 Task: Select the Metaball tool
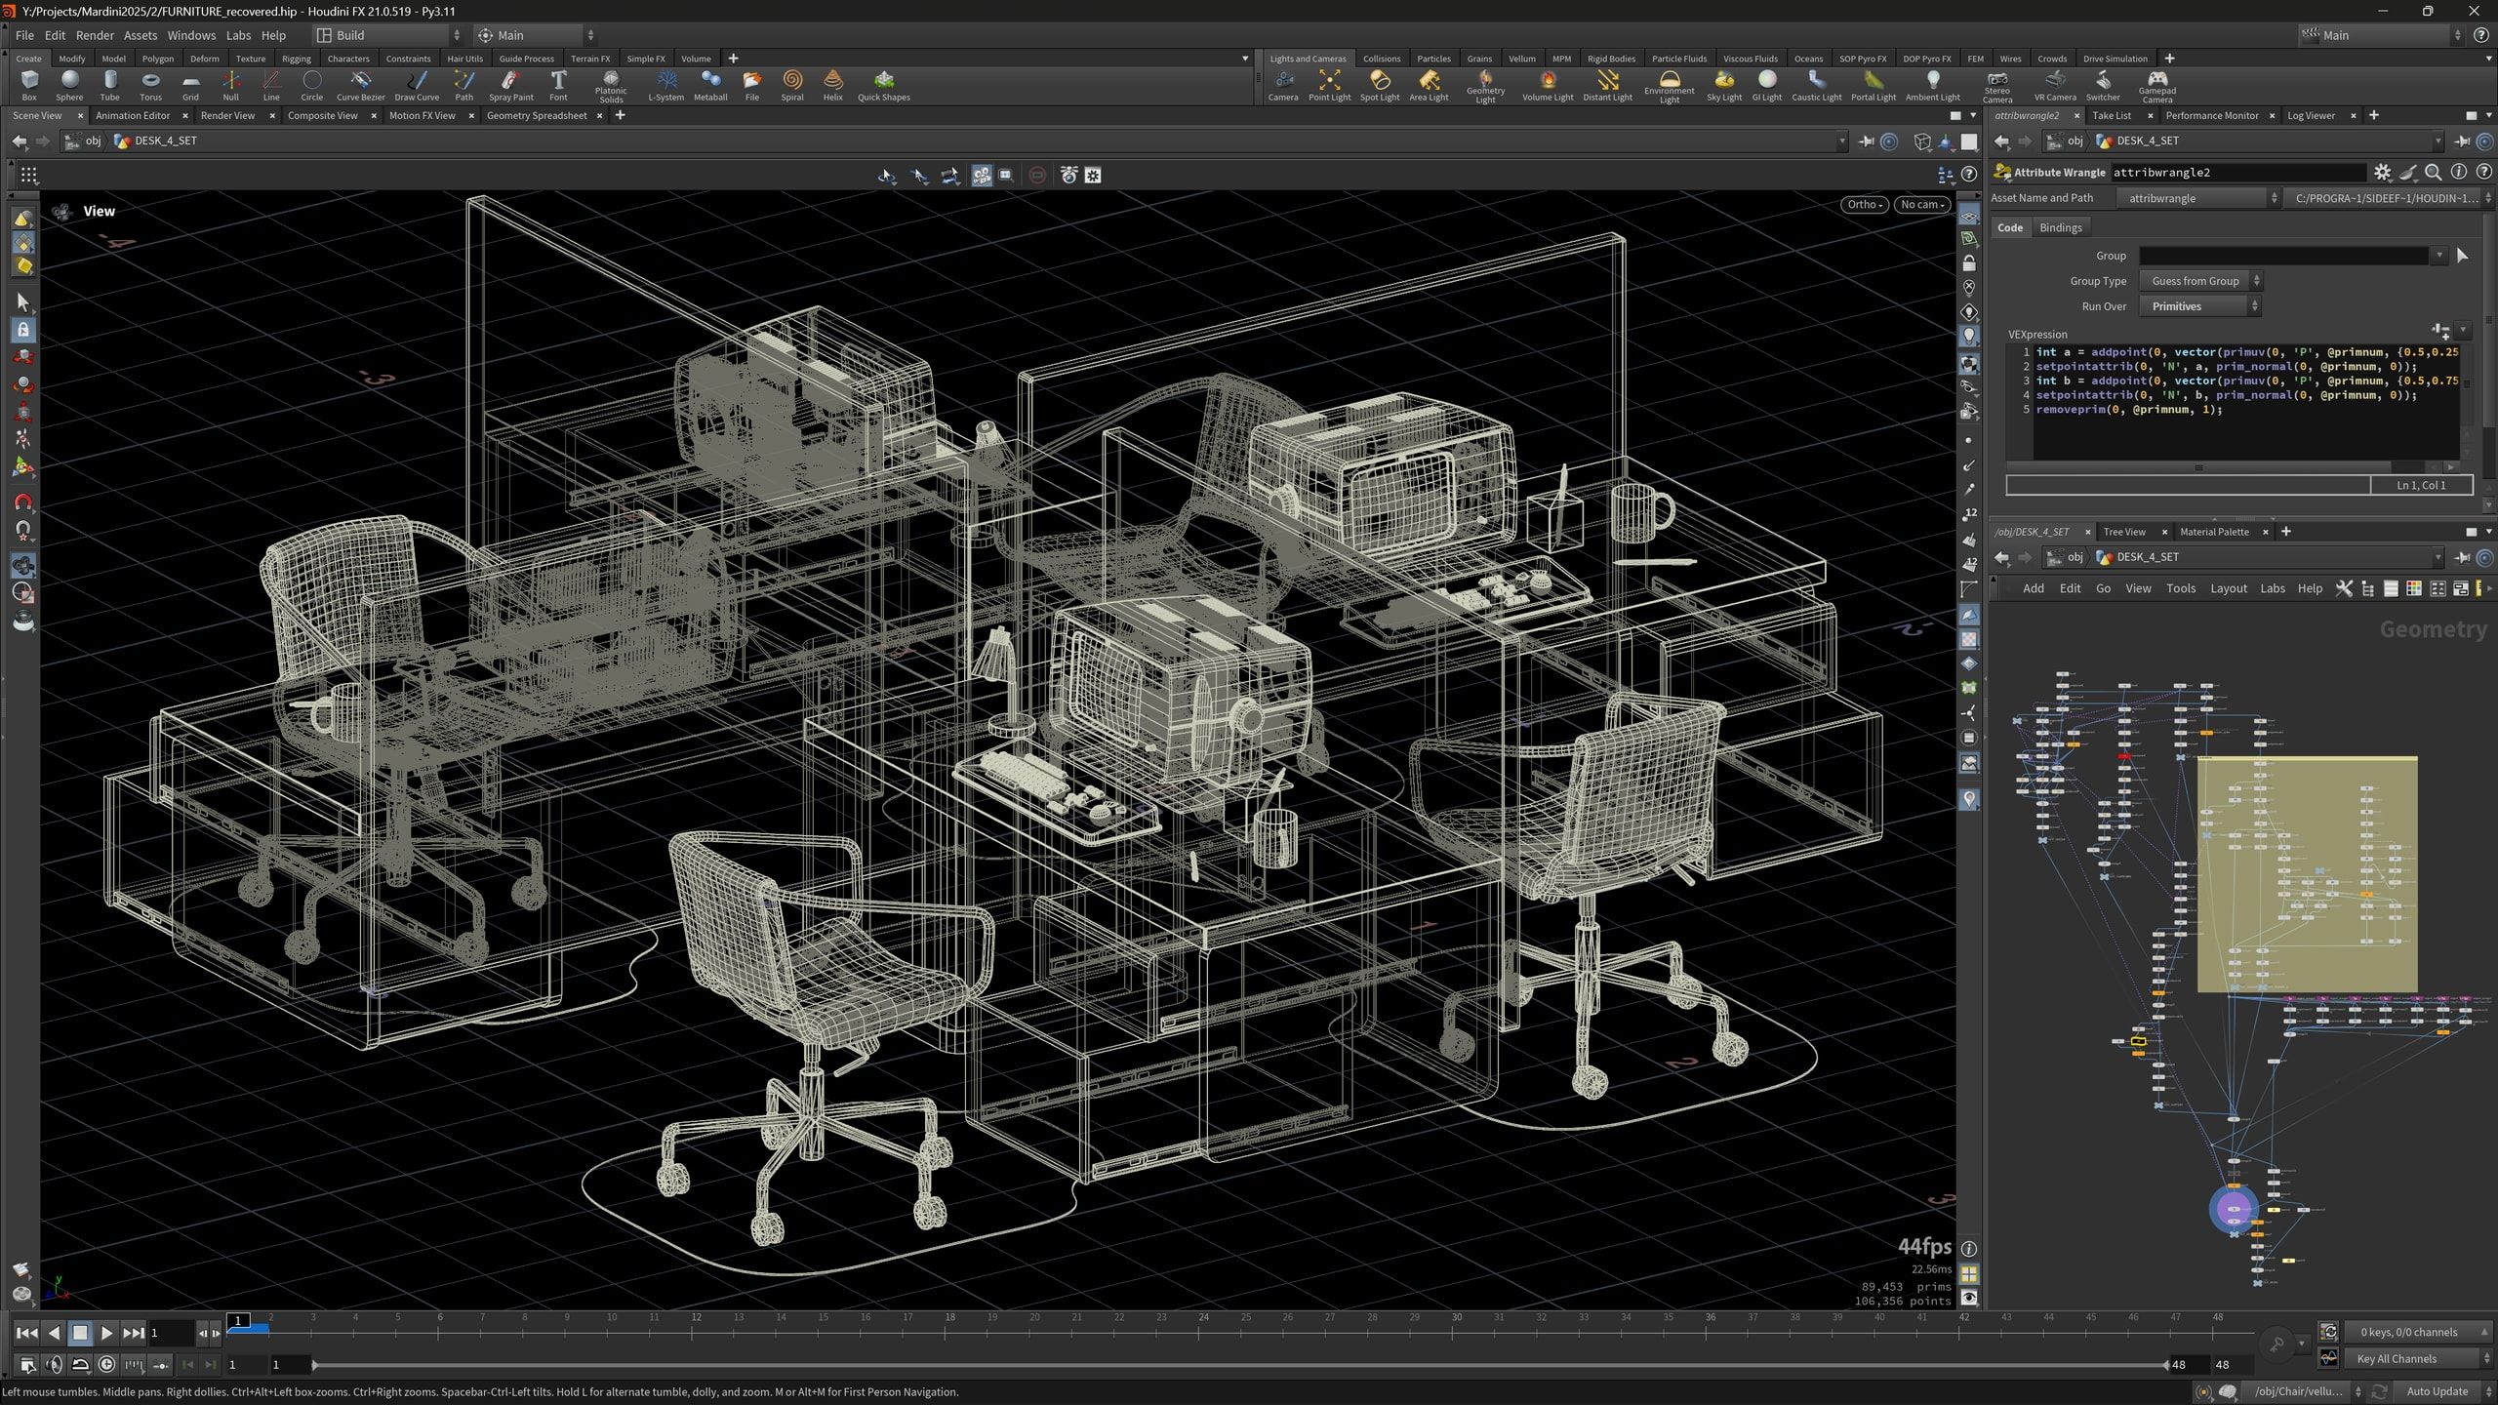(x=710, y=85)
